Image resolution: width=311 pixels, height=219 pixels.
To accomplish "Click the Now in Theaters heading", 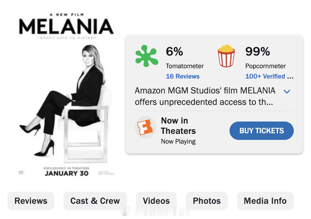I will tap(178, 126).
